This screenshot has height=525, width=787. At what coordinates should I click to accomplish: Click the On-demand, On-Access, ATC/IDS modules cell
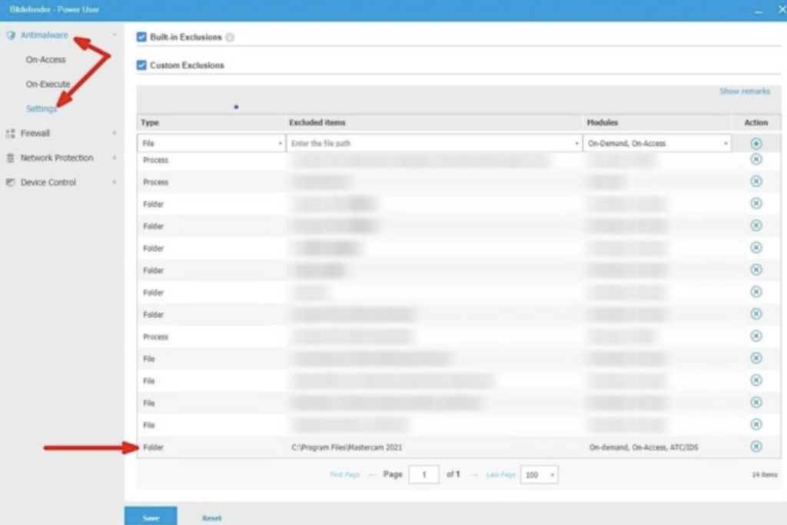pyautogui.click(x=643, y=447)
